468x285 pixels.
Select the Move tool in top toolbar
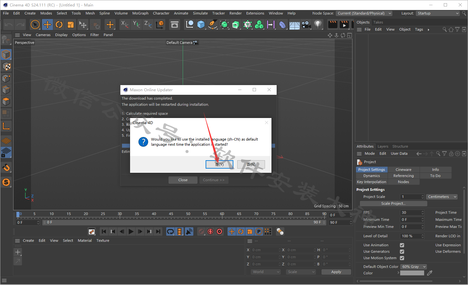[47, 24]
